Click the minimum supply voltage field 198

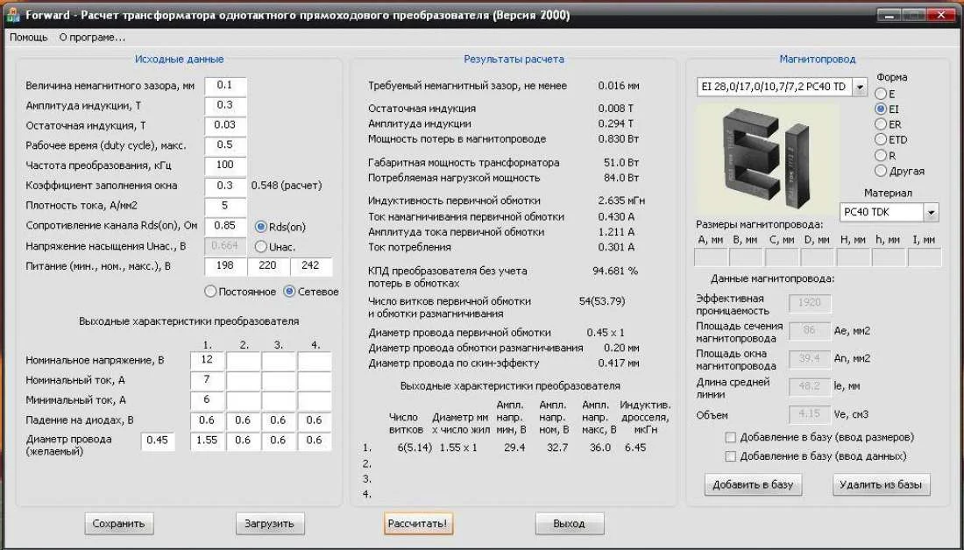coord(225,267)
